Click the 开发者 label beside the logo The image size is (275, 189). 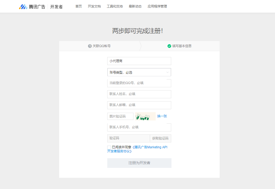pyautogui.click(x=56, y=6)
